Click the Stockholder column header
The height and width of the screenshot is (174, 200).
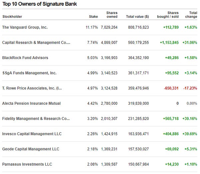pyautogui.click(x=12, y=17)
